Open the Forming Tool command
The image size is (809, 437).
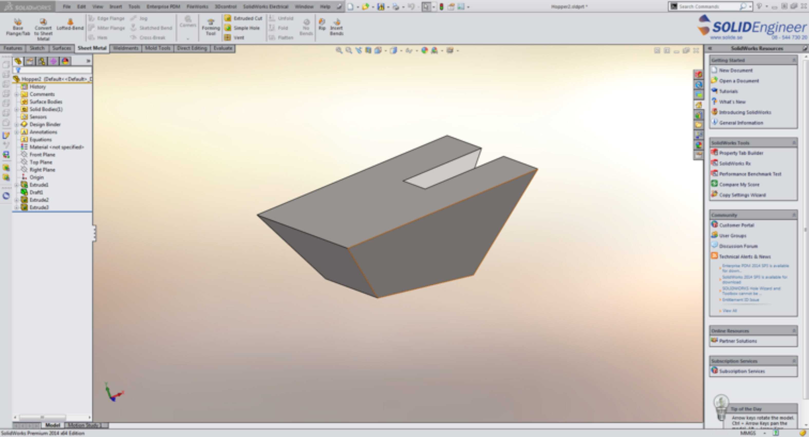(x=211, y=26)
